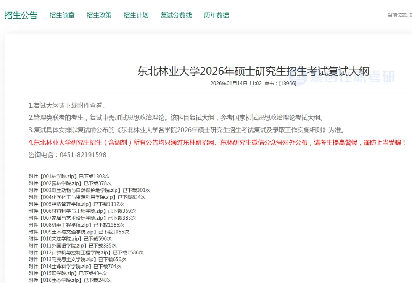412x283 pixels.
Task: Open attachment 010文法学院.zip
Action: 61,239
